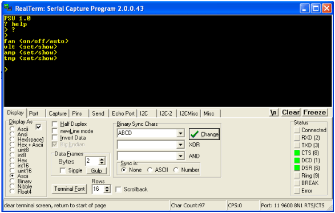Click into the black terminal output area
Viewport: 335px width, 213px height.
pyautogui.click(x=168, y=61)
